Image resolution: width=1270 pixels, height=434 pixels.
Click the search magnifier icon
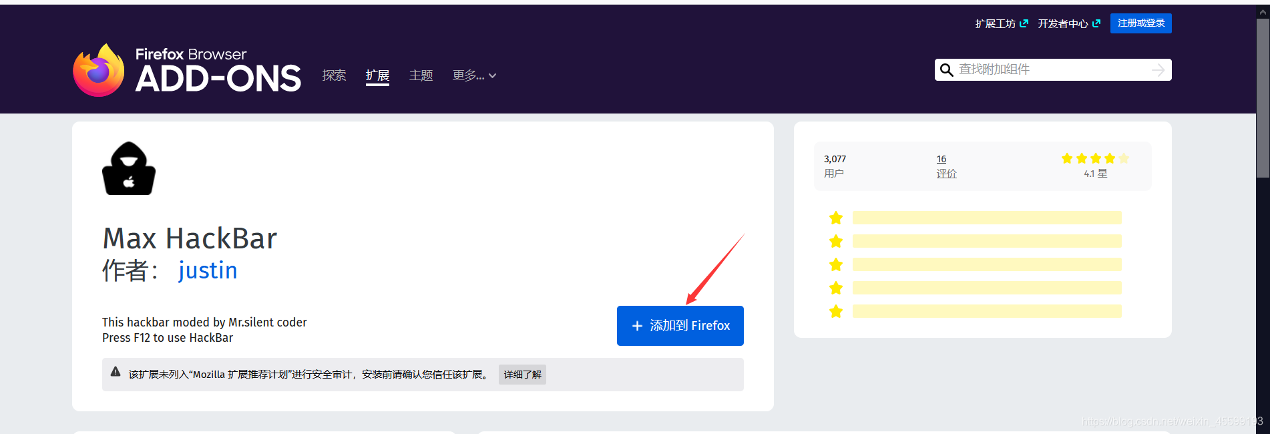pos(946,69)
